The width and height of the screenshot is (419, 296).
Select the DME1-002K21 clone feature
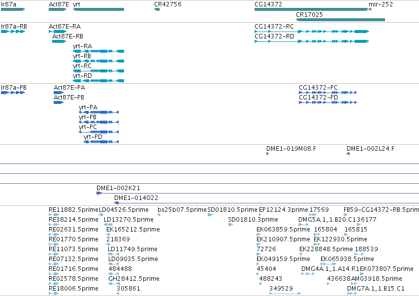[x=258, y=193]
